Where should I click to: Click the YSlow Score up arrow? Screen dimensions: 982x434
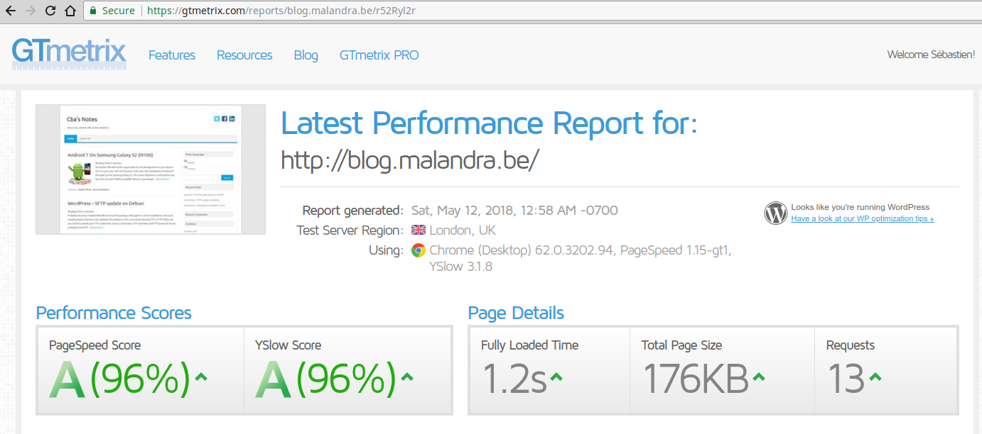(407, 377)
